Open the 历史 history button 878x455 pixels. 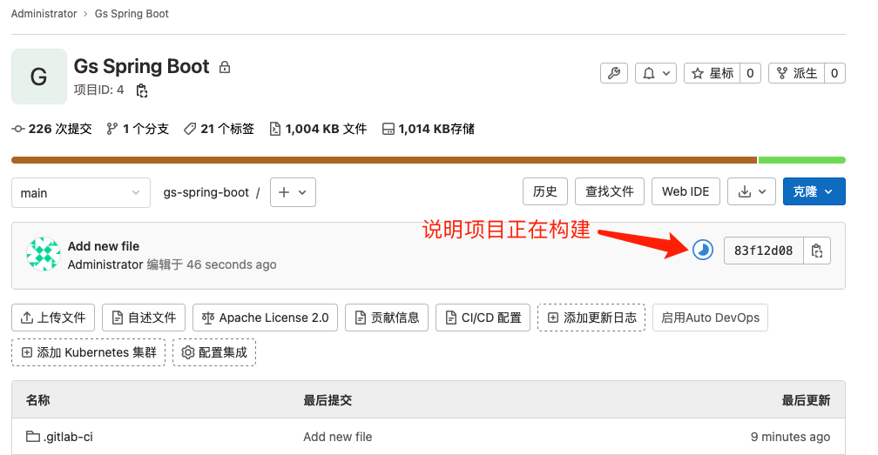tap(545, 191)
